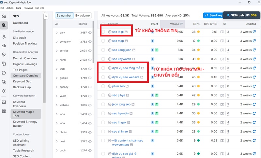Open the apps grid icon in rail
The width and height of the screenshot is (261, 158).
pyautogui.click(x=4, y=111)
